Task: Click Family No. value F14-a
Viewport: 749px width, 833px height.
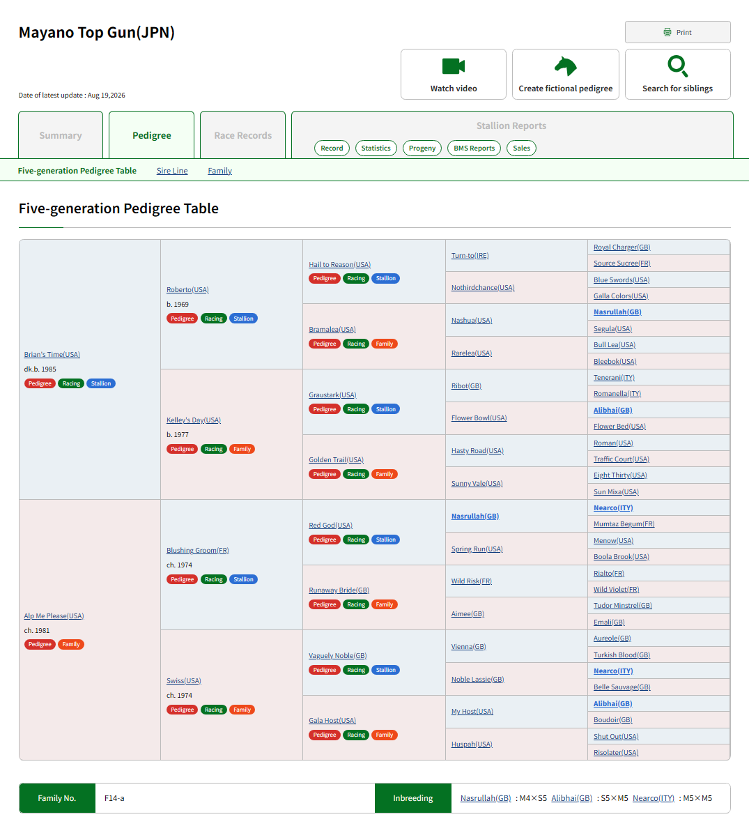Action: [114, 798]
